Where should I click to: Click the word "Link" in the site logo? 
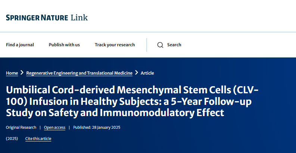(x=79, y=18)
